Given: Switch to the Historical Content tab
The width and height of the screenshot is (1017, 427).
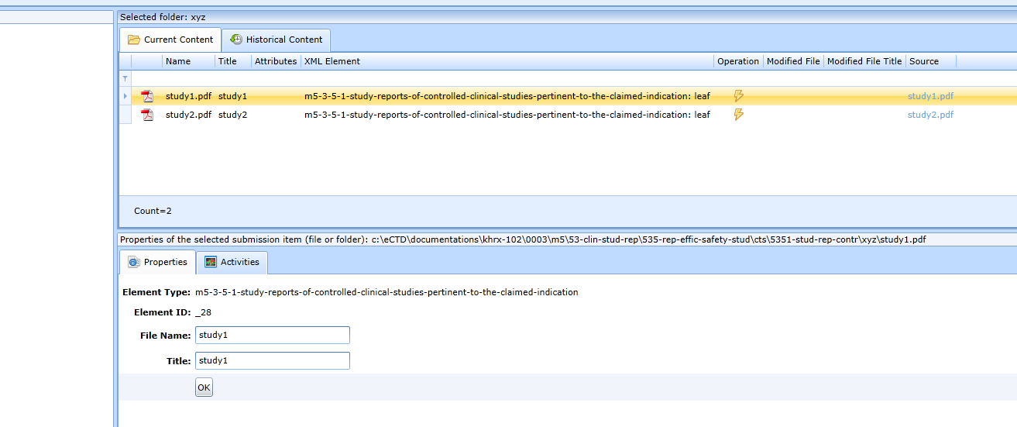Looking at the screenshot, I should point(277,40).
